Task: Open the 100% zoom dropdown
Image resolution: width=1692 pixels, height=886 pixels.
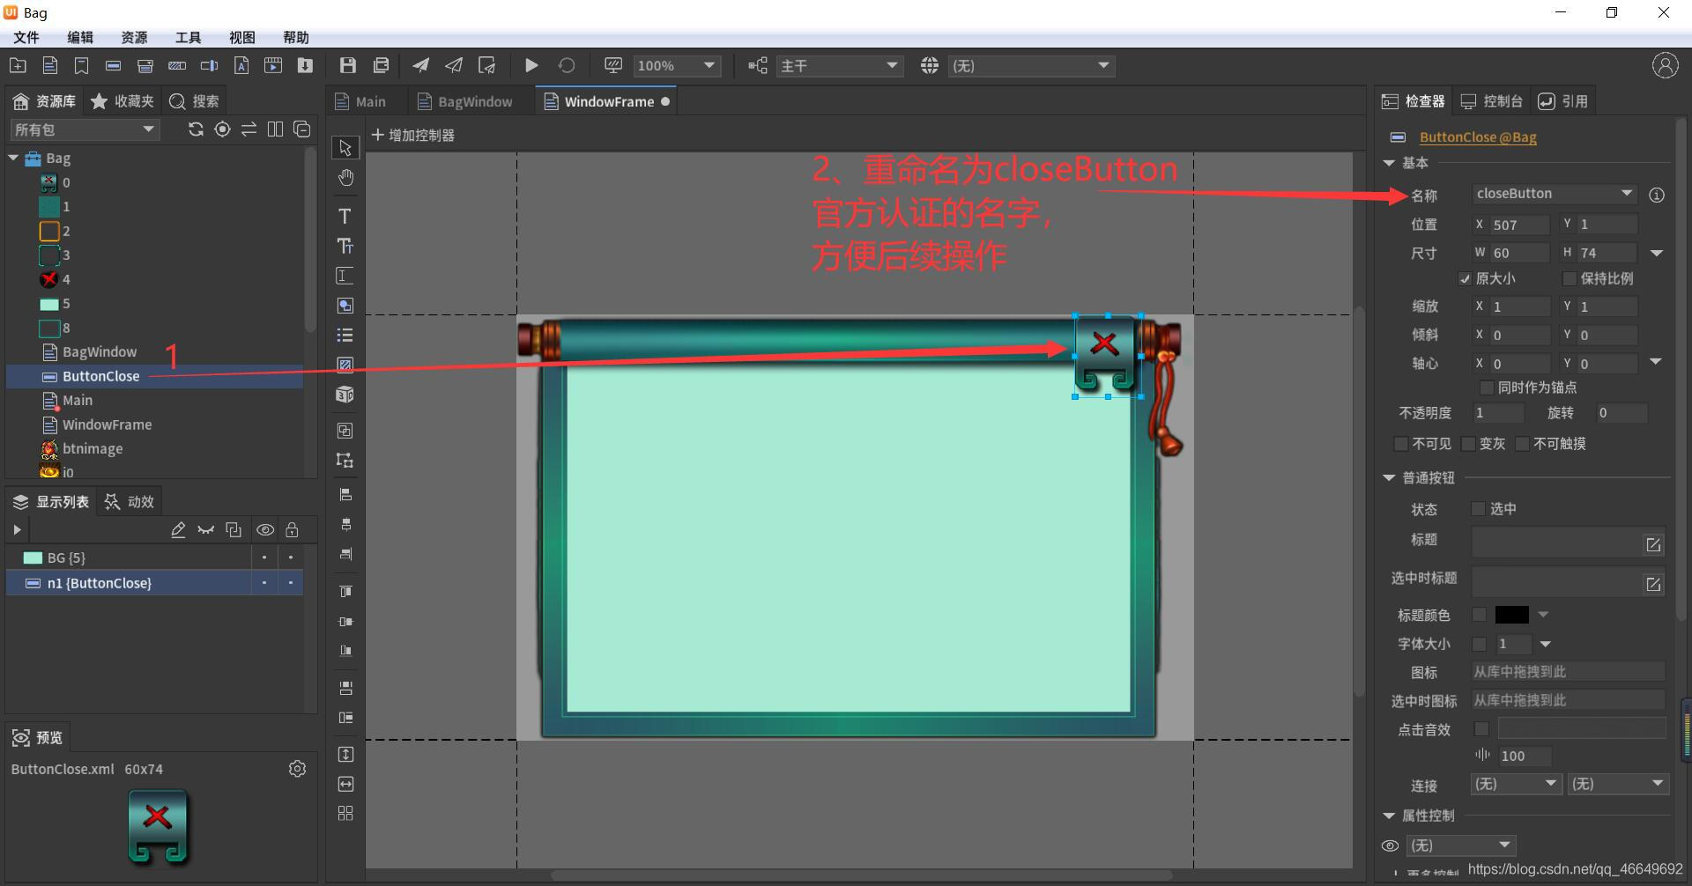Action: coord(677,66)
